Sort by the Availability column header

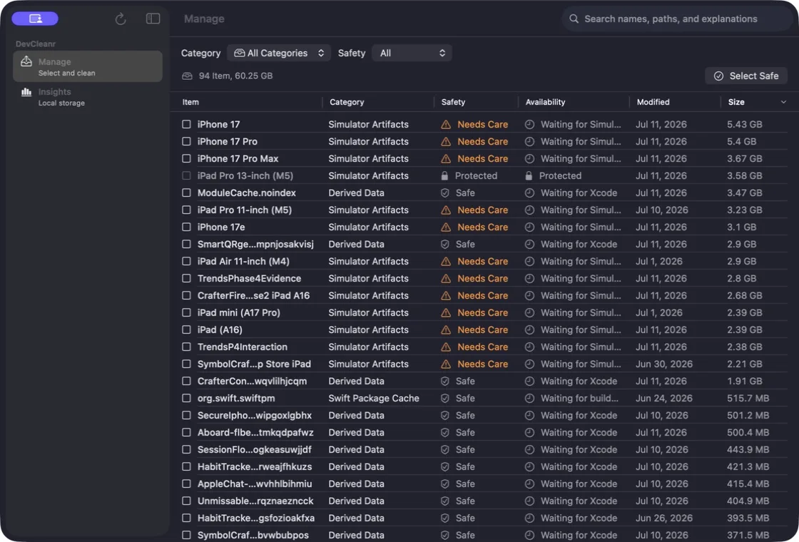click(545, 103)
